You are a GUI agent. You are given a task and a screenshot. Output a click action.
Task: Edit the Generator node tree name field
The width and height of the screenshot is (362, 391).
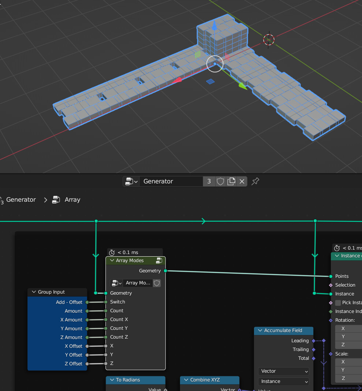[x=171, y=181]
